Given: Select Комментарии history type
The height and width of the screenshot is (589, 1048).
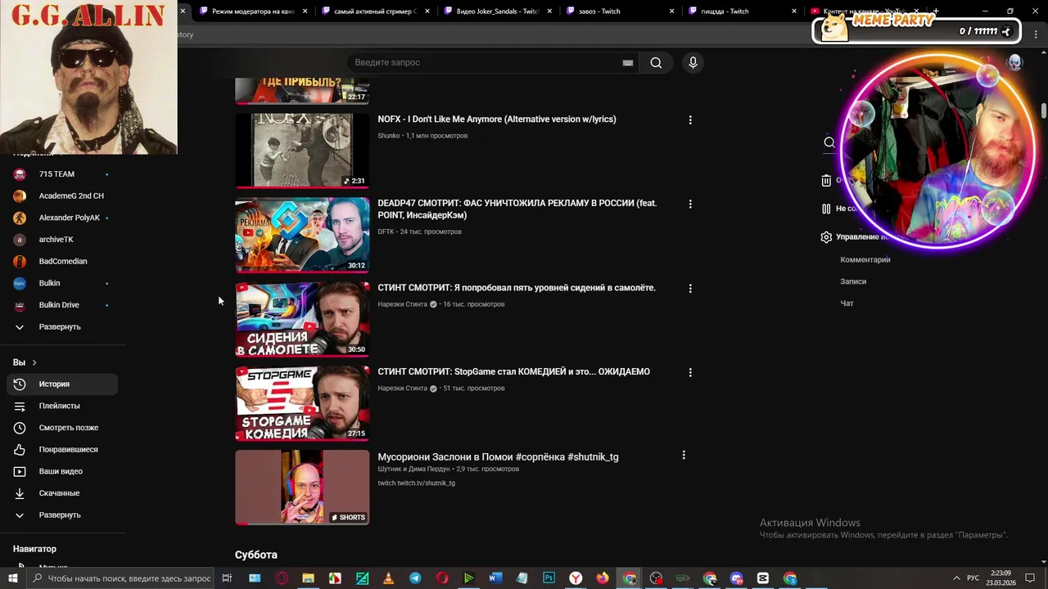Looking at the screenshot, I should [865, 260].
